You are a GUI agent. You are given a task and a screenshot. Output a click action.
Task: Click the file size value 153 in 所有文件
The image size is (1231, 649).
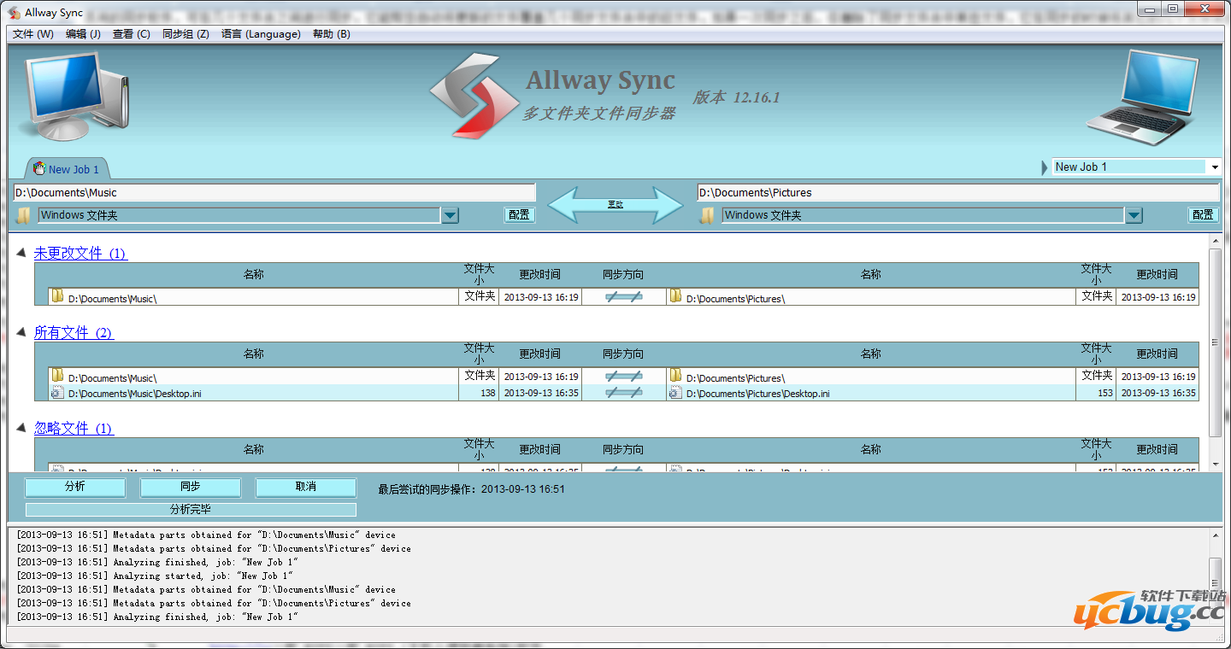pos(1104,394)
